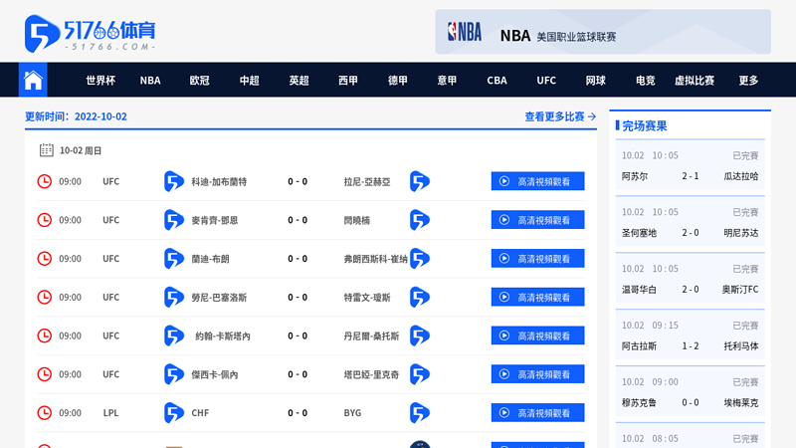Click team logo of 麥肯齊-鄧恩
Viewport: 796px width, 448px height.
(173, 220)
